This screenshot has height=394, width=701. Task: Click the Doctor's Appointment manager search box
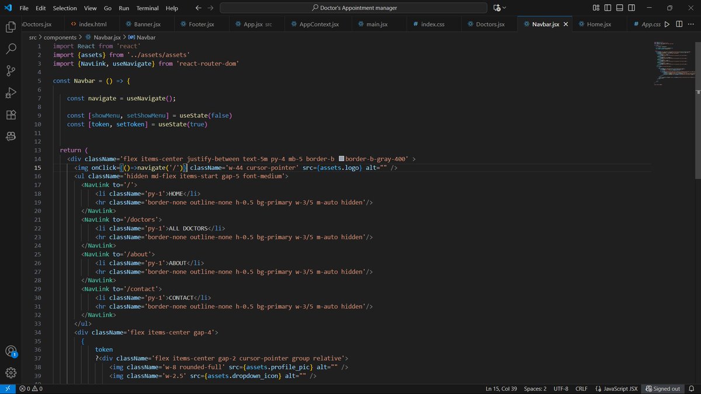pos(353,8)
